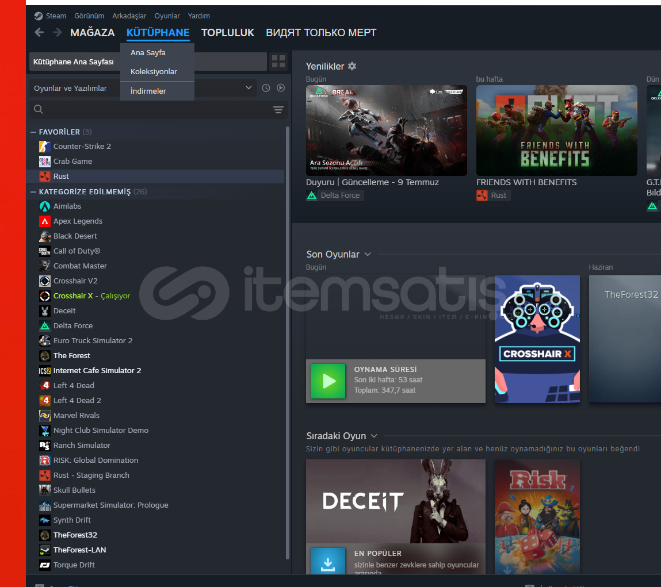Select Supermarket Simulator: Prologue in list

tap(155, 505)
